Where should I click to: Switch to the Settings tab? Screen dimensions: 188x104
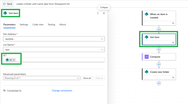(24, 24)
